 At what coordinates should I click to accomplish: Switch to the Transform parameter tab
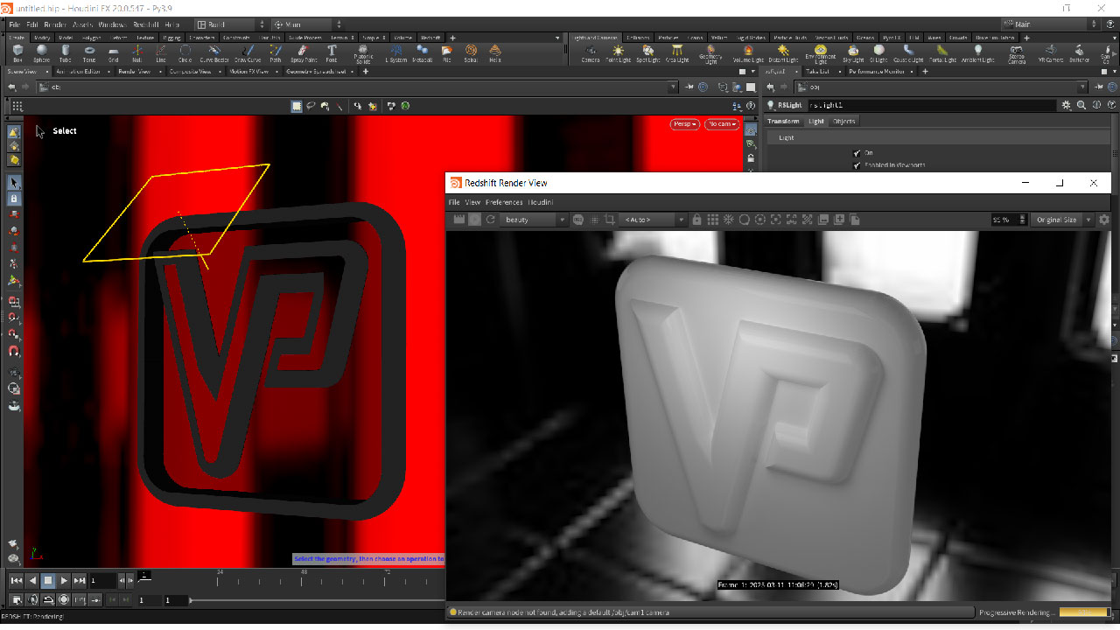(x=783, y=122)
